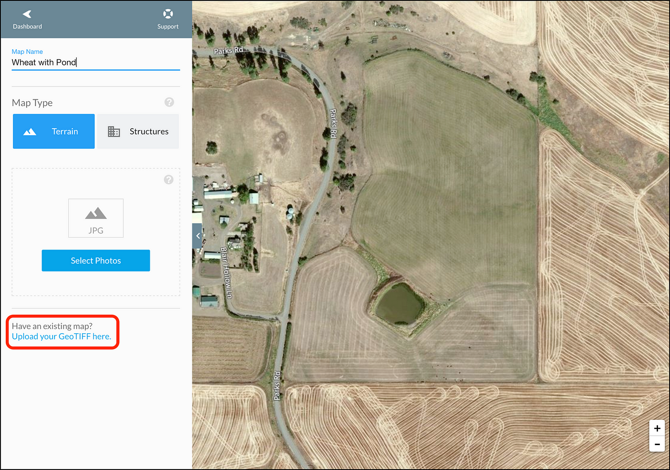670x470 pixels.
Task: Click the photo upload help question mark
Action: pyautogui.click(x=168, y=179)
